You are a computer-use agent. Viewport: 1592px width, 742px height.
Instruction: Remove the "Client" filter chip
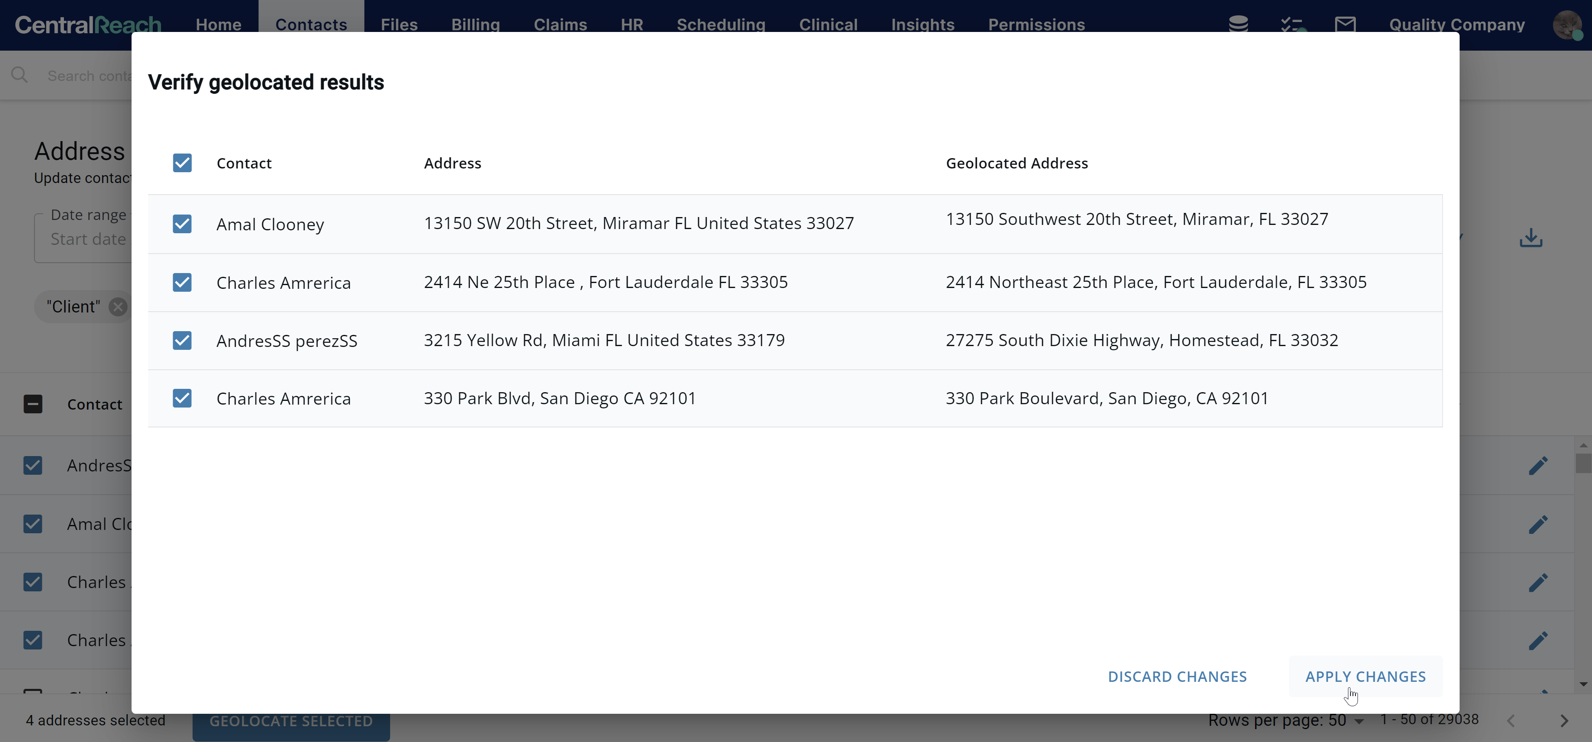coord(117,306)
